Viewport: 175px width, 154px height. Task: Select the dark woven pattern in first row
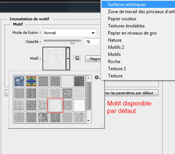point(79,82)
